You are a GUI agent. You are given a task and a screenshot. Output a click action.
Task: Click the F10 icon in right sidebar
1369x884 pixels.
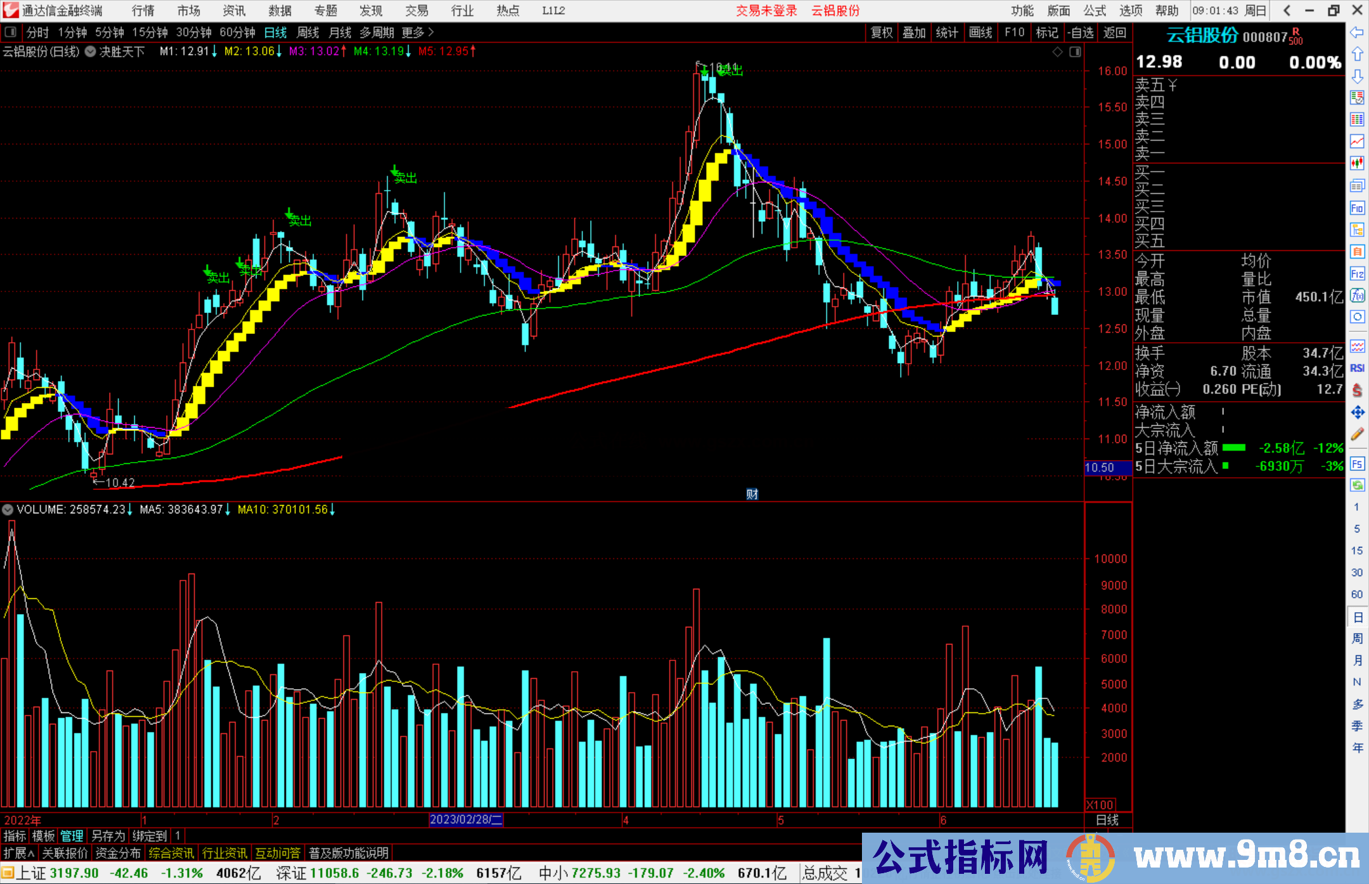click(x=1357, y=208)
